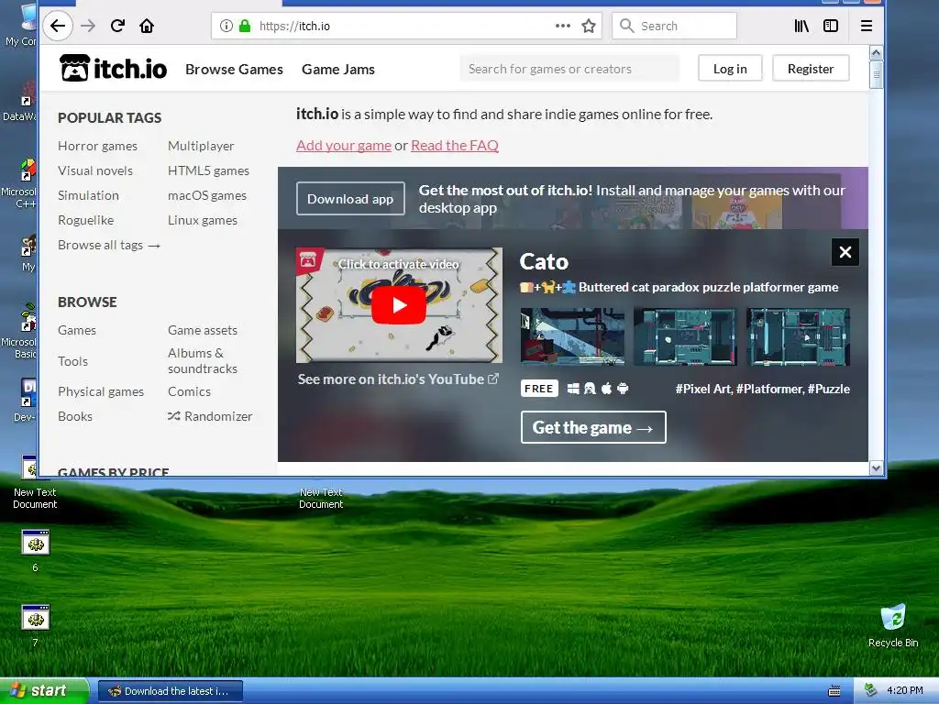
Task: Open the Randomizer shuffle link
Action: pos(210,416)
